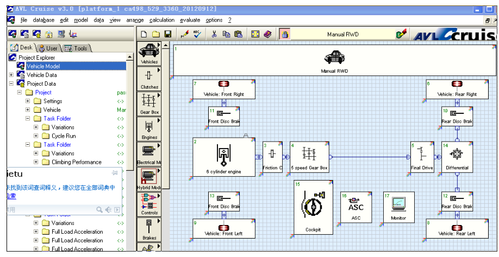Switch to the User tab
499x257 pixels.
tap(48, 48)
